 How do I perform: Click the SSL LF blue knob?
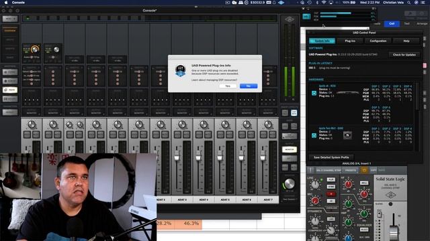[348, 238]
